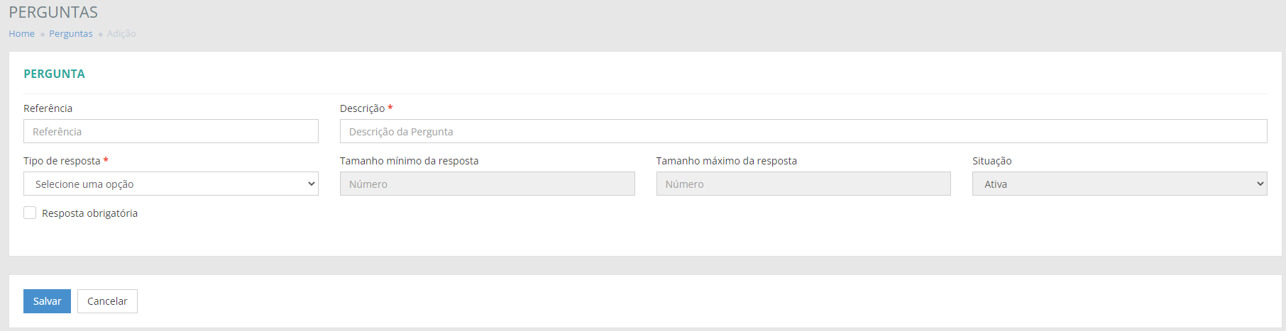Click the Adição breadcrumb item

121,34
